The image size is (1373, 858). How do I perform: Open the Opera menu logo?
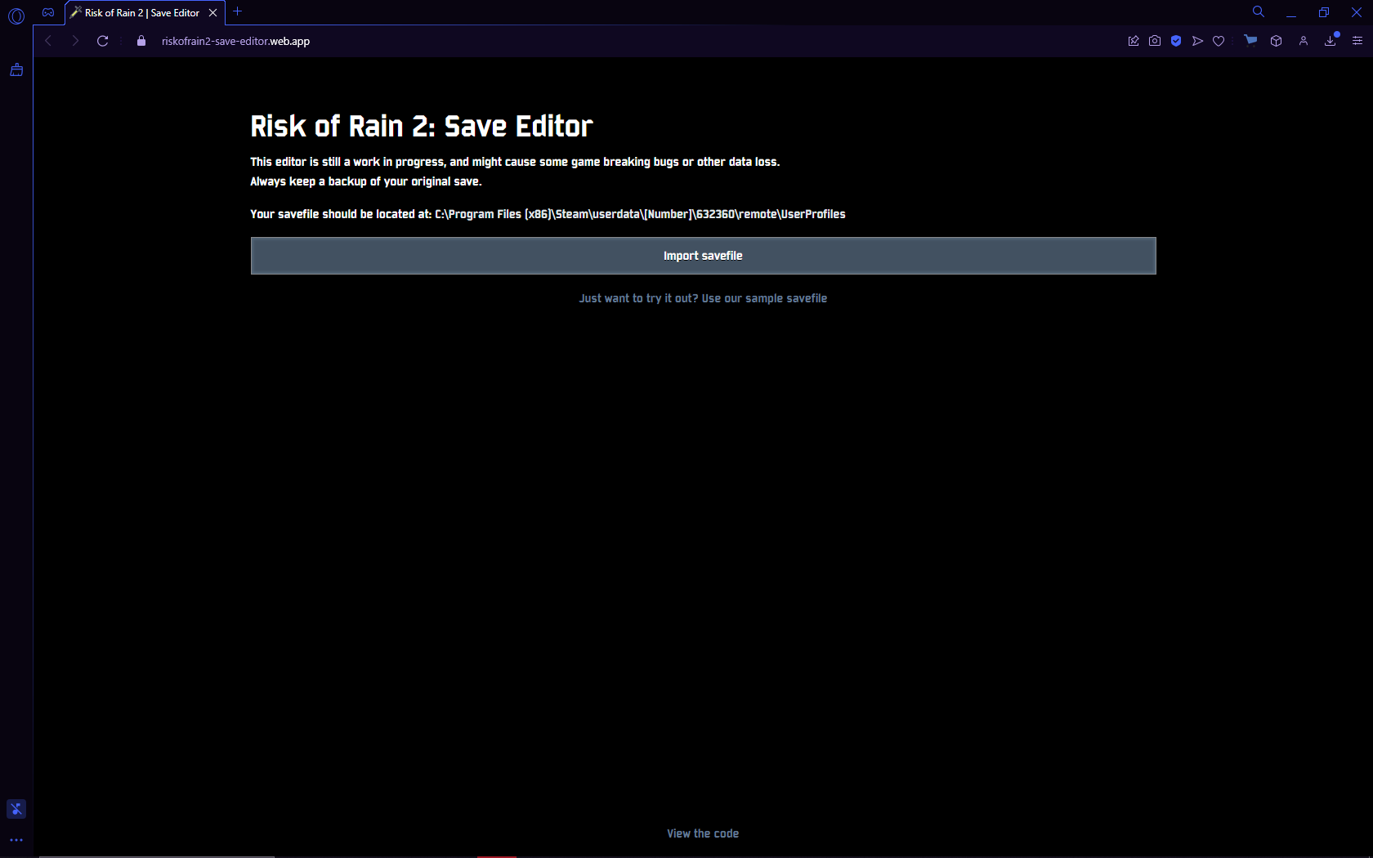pyautogui.click(x=16, y=16)
